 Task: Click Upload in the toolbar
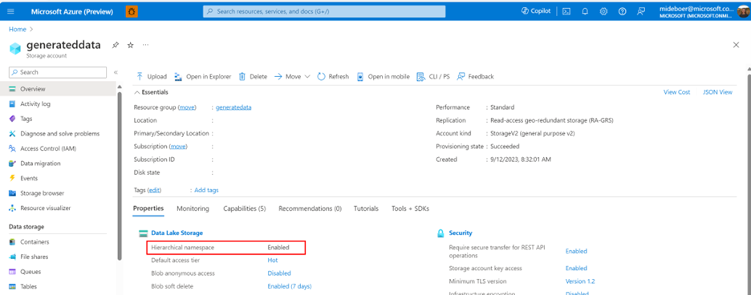tap(152, 77)
